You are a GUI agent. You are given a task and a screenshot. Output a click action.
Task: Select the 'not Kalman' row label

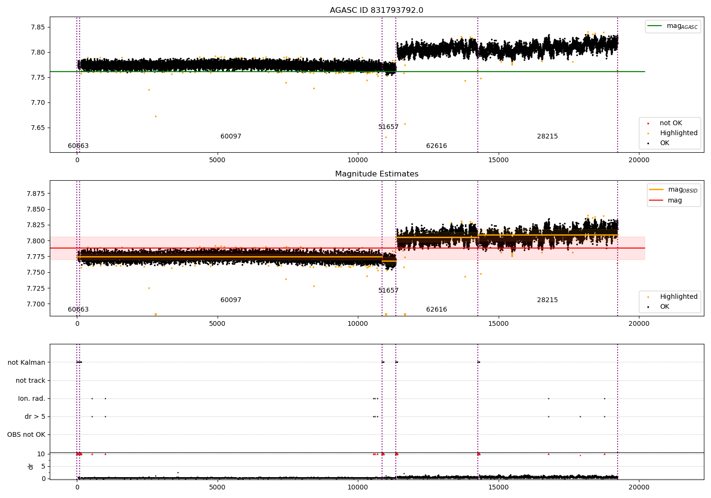pyautogui.click(x=27, y=362)
